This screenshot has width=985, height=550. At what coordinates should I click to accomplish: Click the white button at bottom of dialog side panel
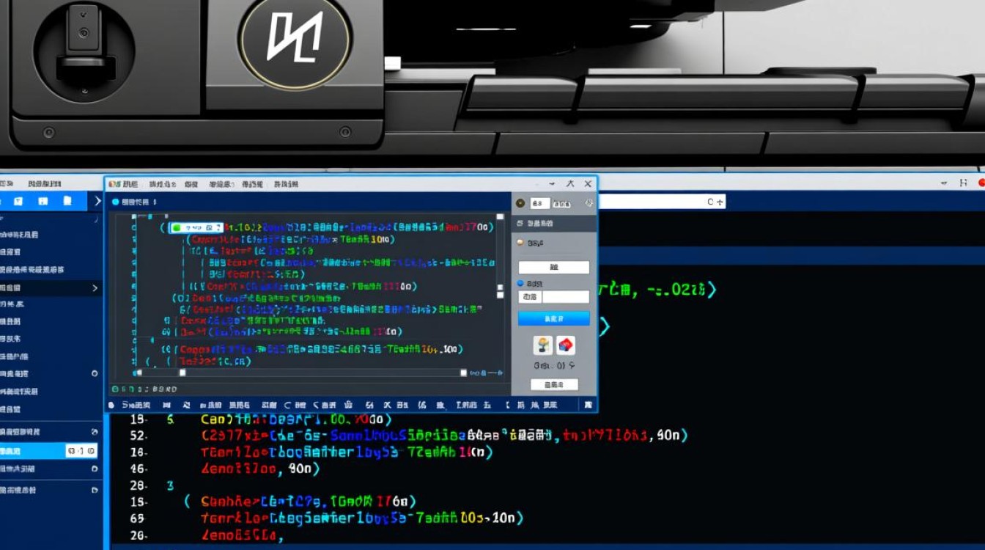tap(554, 384)
